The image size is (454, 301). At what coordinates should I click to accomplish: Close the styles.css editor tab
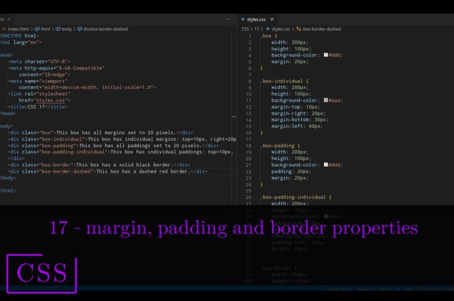click(272, 19)
